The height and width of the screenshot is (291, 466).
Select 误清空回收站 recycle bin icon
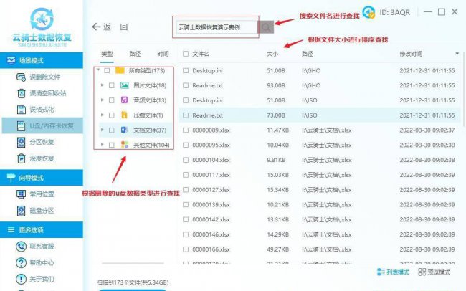tap(21, 93)
